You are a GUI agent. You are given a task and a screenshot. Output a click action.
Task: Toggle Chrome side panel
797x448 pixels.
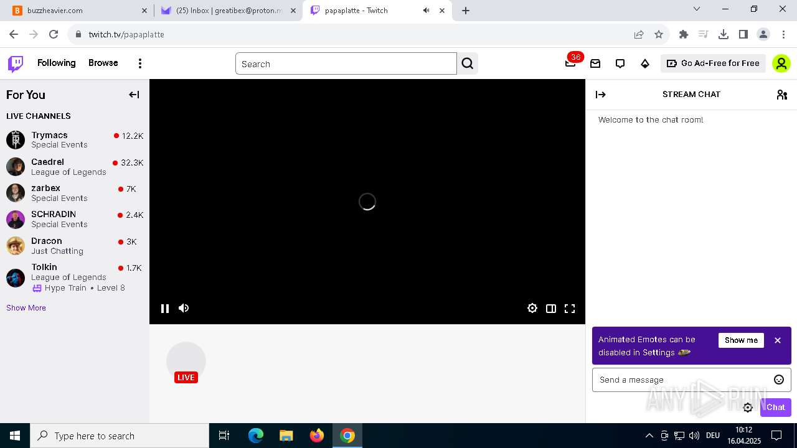point(743,34)
